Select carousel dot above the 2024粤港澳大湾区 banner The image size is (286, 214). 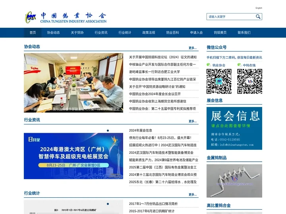pos(108,130)
